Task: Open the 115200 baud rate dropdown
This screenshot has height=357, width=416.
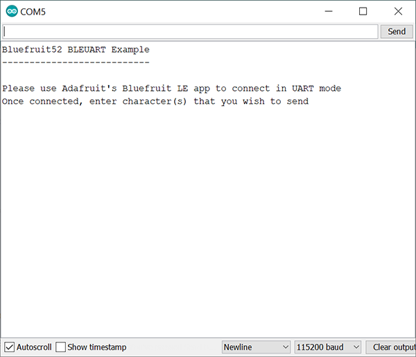Action: coord(328,347)
